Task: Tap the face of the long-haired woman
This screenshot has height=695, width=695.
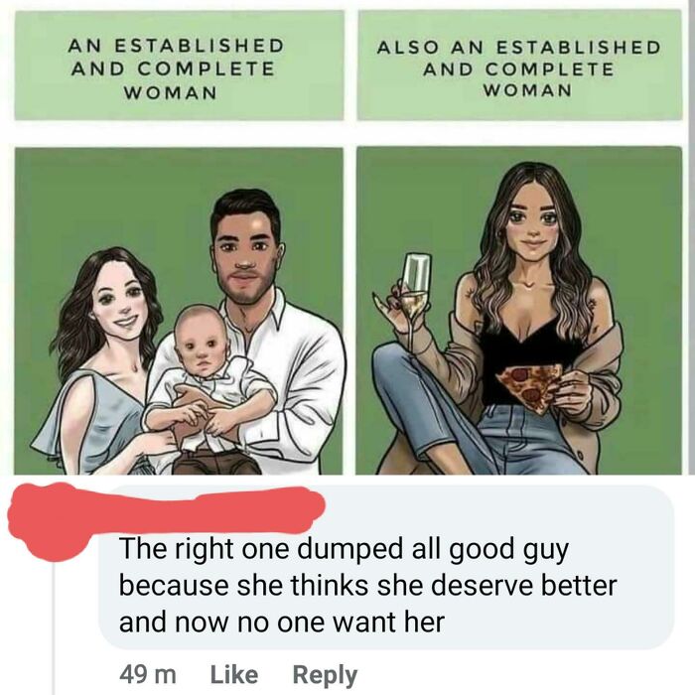Action: pyautogui.click(x=531, y=227)
